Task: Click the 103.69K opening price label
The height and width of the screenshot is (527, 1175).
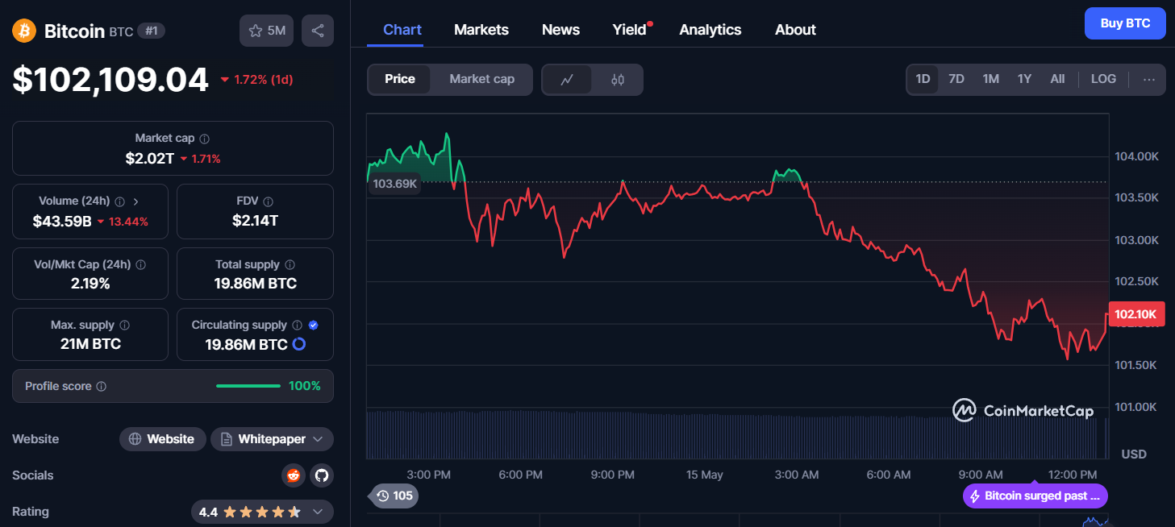Action: pyautogui.click(x=394, y=184)
